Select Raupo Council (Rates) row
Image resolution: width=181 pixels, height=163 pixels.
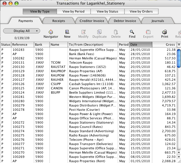click(88, 127)
